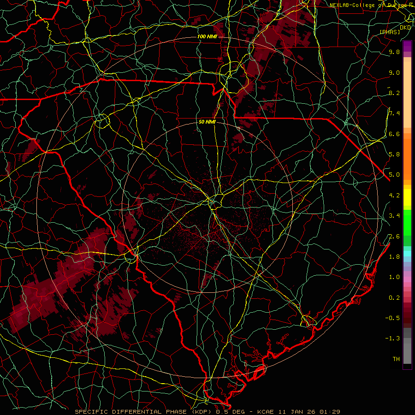Viewport: 415px width, 415px height.
Task: Click the 2.6 value on the scale
Action: coord(394,237)
